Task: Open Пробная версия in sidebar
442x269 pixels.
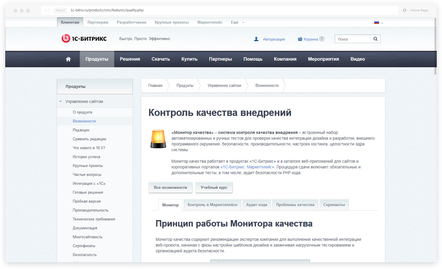Action: tap(87, 201)
